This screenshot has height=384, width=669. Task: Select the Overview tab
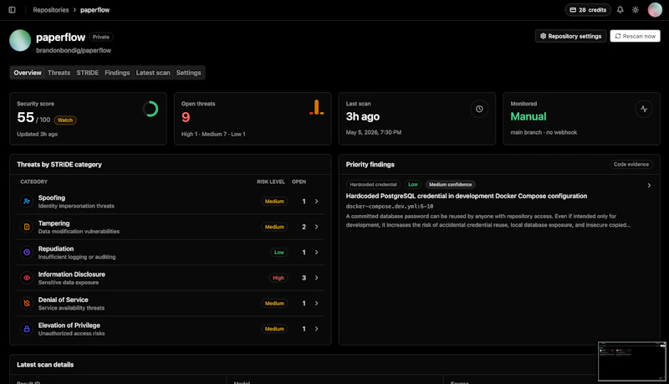pos(28,73)
